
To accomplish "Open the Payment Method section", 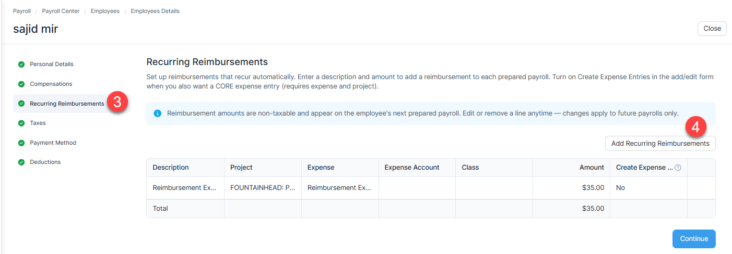I will [53, 143].
